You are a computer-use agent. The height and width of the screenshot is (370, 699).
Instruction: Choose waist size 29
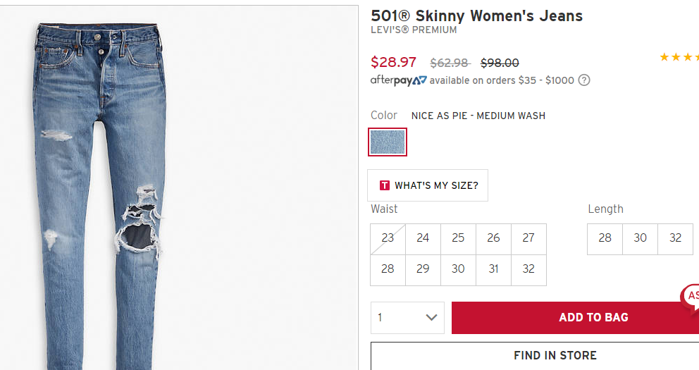423,270
